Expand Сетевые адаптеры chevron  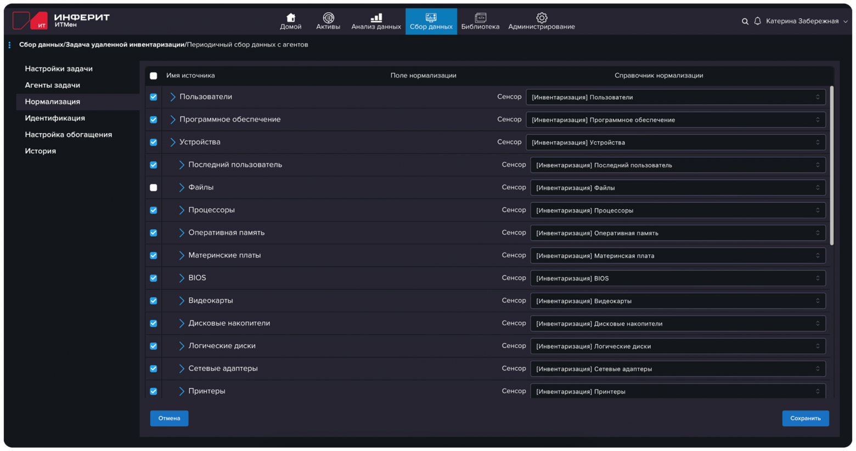181,369
